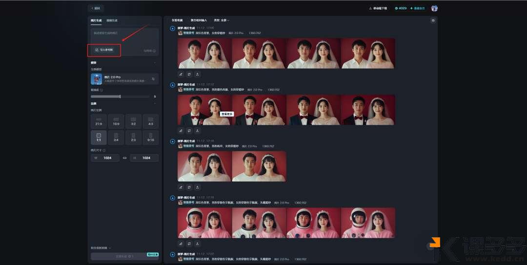Click the model swap icon beside 图片 2.0 Pro
This screenshot has height=265, width=527.
tap(153, 79)
